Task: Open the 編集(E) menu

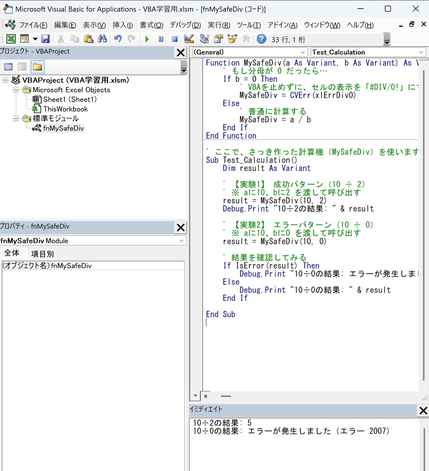Action: point(65,25)
